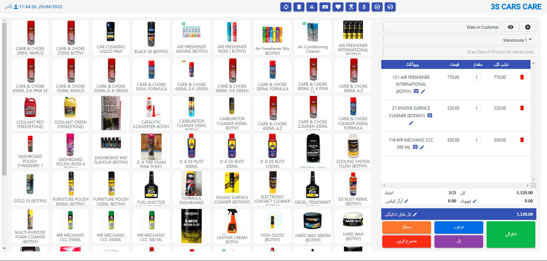Viewport: 547px width, 261px height.
Task: Expand the Warehouse 1 dropdown
Action: click(x=459, y=40)
